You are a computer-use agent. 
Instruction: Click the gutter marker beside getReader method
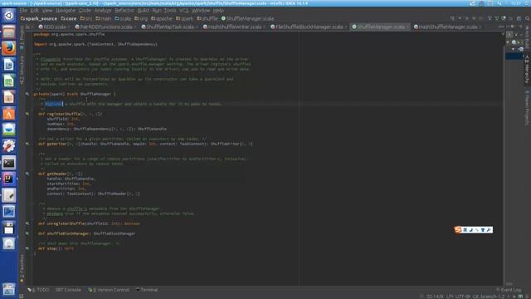tap(27, 174)
